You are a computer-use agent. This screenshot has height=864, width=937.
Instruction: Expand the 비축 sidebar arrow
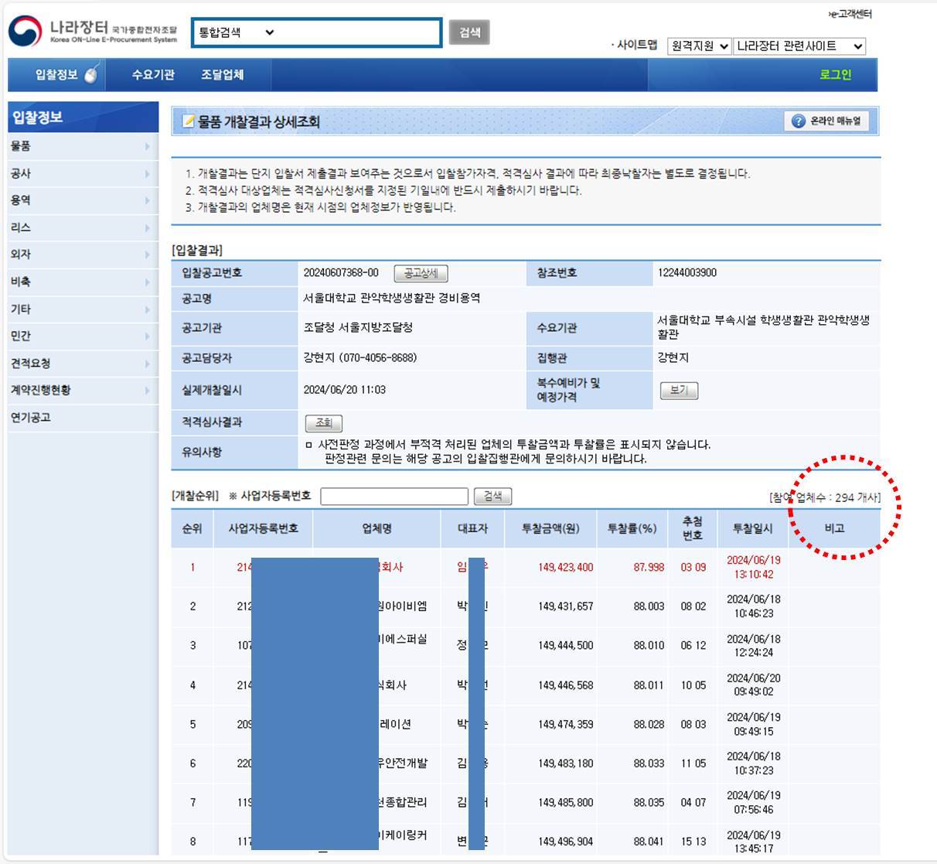147,282
